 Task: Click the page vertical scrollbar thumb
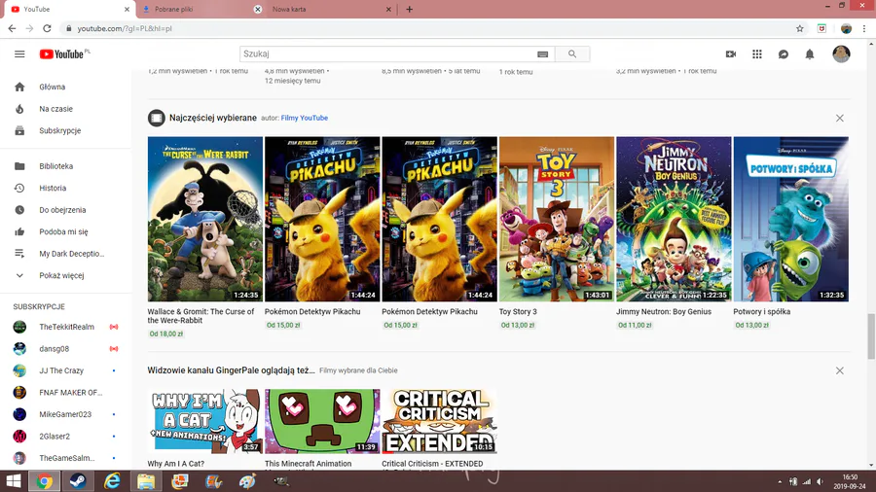click(871, 336)
